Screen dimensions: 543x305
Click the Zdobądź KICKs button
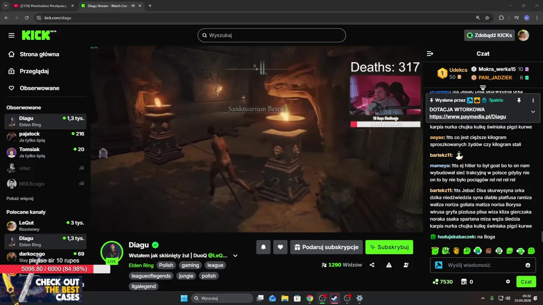point(490,35)
